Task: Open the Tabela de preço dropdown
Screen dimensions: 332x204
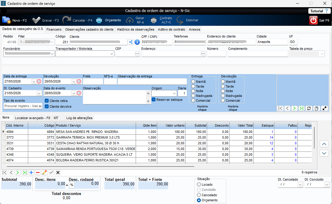Action: pyautogui.click(x=322, y=54)
